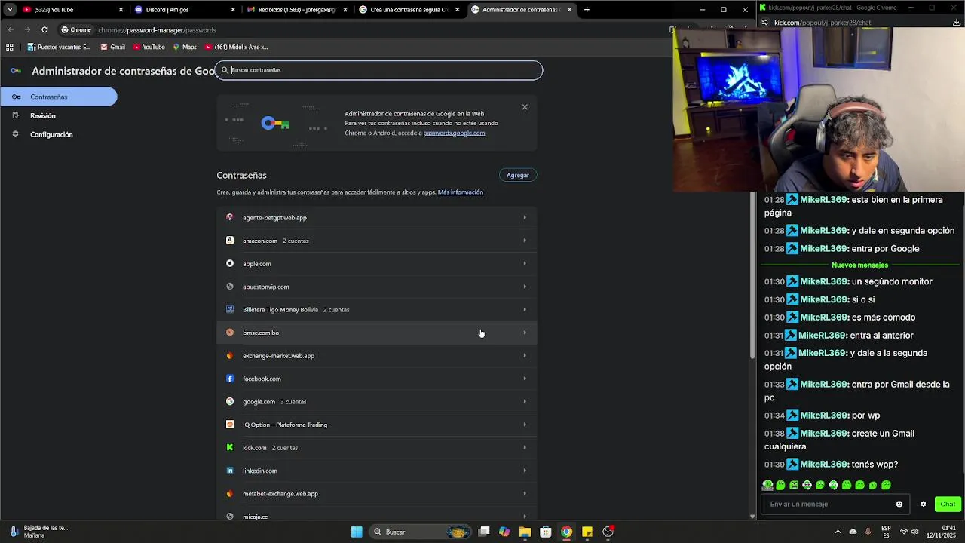Expand the IQ Option entry arrow

tap(525, 425)
